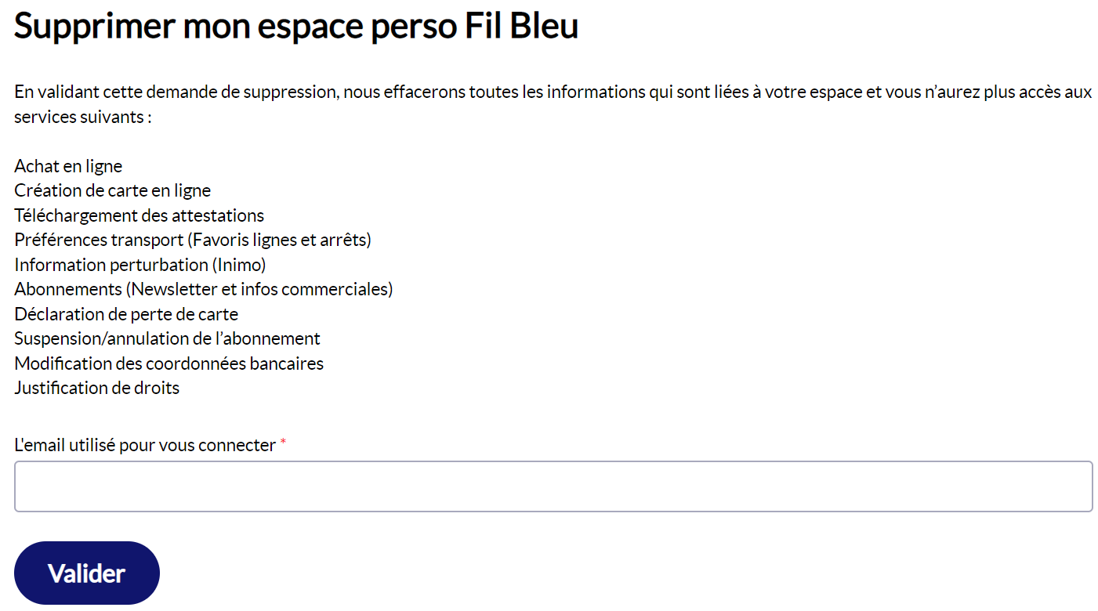The width and height of the screenshot is (1098, 611).
Task: Click the word "Inimo" in parentheses
Action: click(239, 265)
